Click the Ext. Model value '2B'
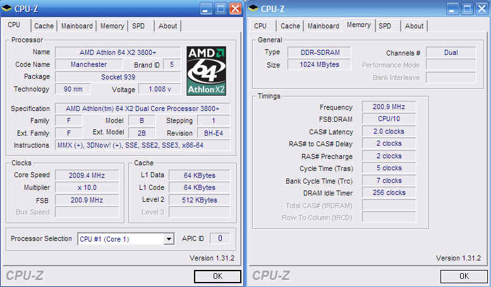The image size is (491, 287). click(142, 133)
